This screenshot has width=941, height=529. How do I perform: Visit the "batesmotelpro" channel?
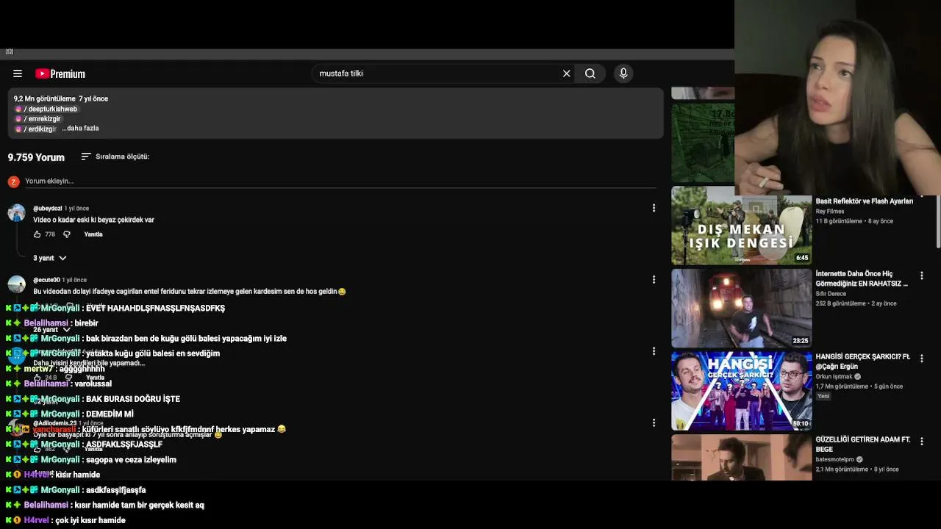click(834, 460)
